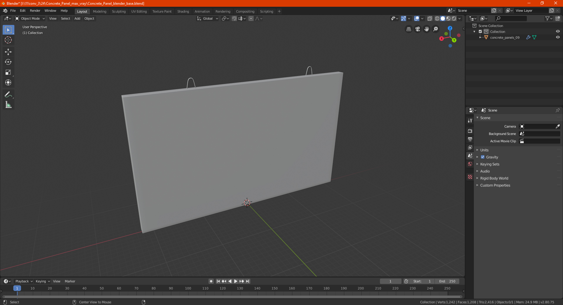Toggle viewport overlays display
The height and width of the screenshot is (305, 563).
point(417,18)
